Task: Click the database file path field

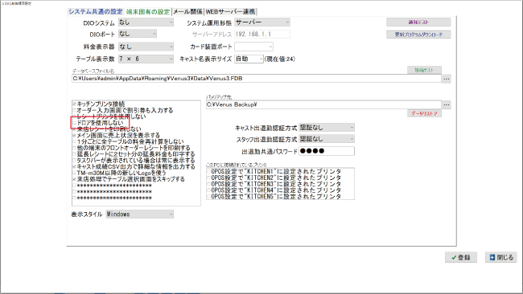Action: pos(257,79)
